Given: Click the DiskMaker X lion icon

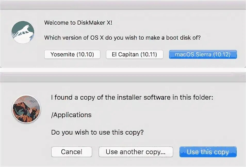Looking at the screenshot, I should (x=23, y=32).
